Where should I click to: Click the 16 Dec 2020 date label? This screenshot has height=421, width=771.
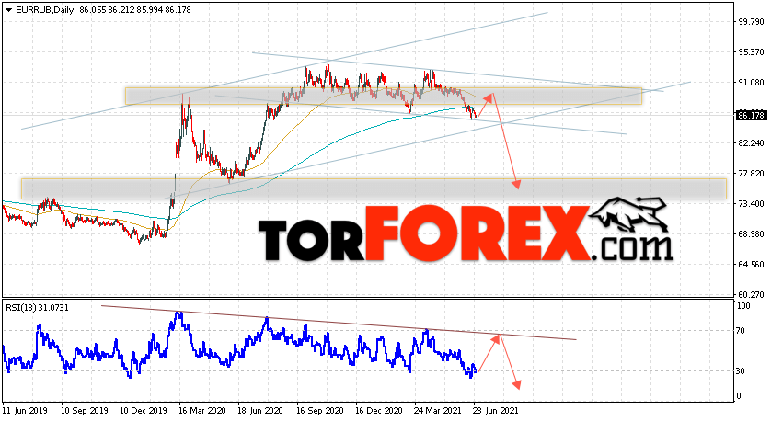click(379, 410)
